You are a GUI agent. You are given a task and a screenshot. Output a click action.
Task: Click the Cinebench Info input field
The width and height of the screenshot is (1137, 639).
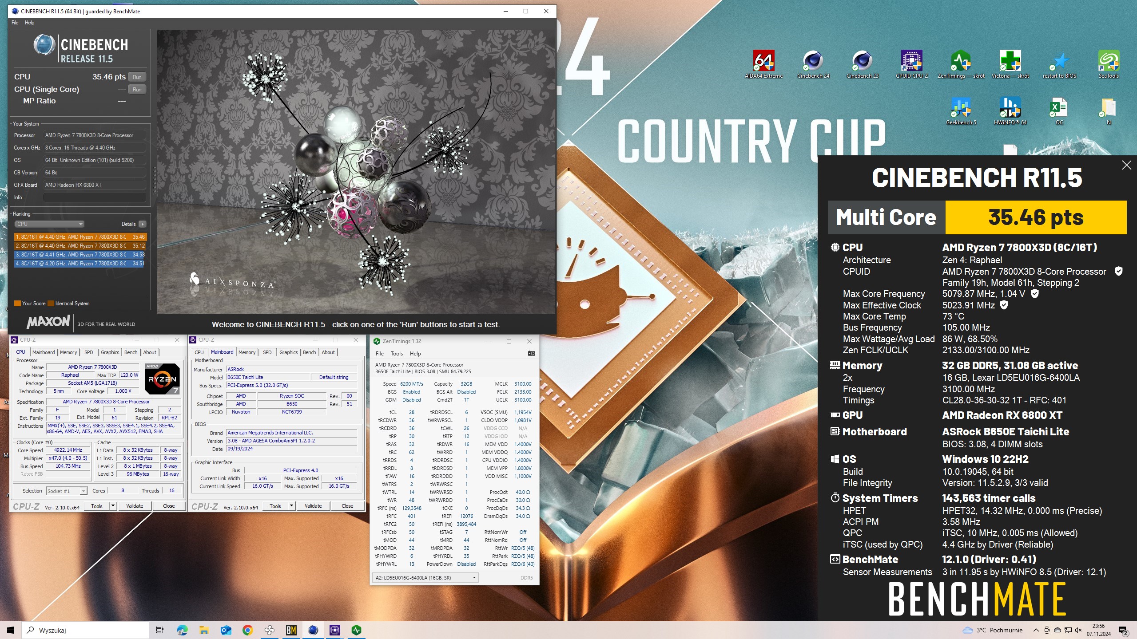95,197
